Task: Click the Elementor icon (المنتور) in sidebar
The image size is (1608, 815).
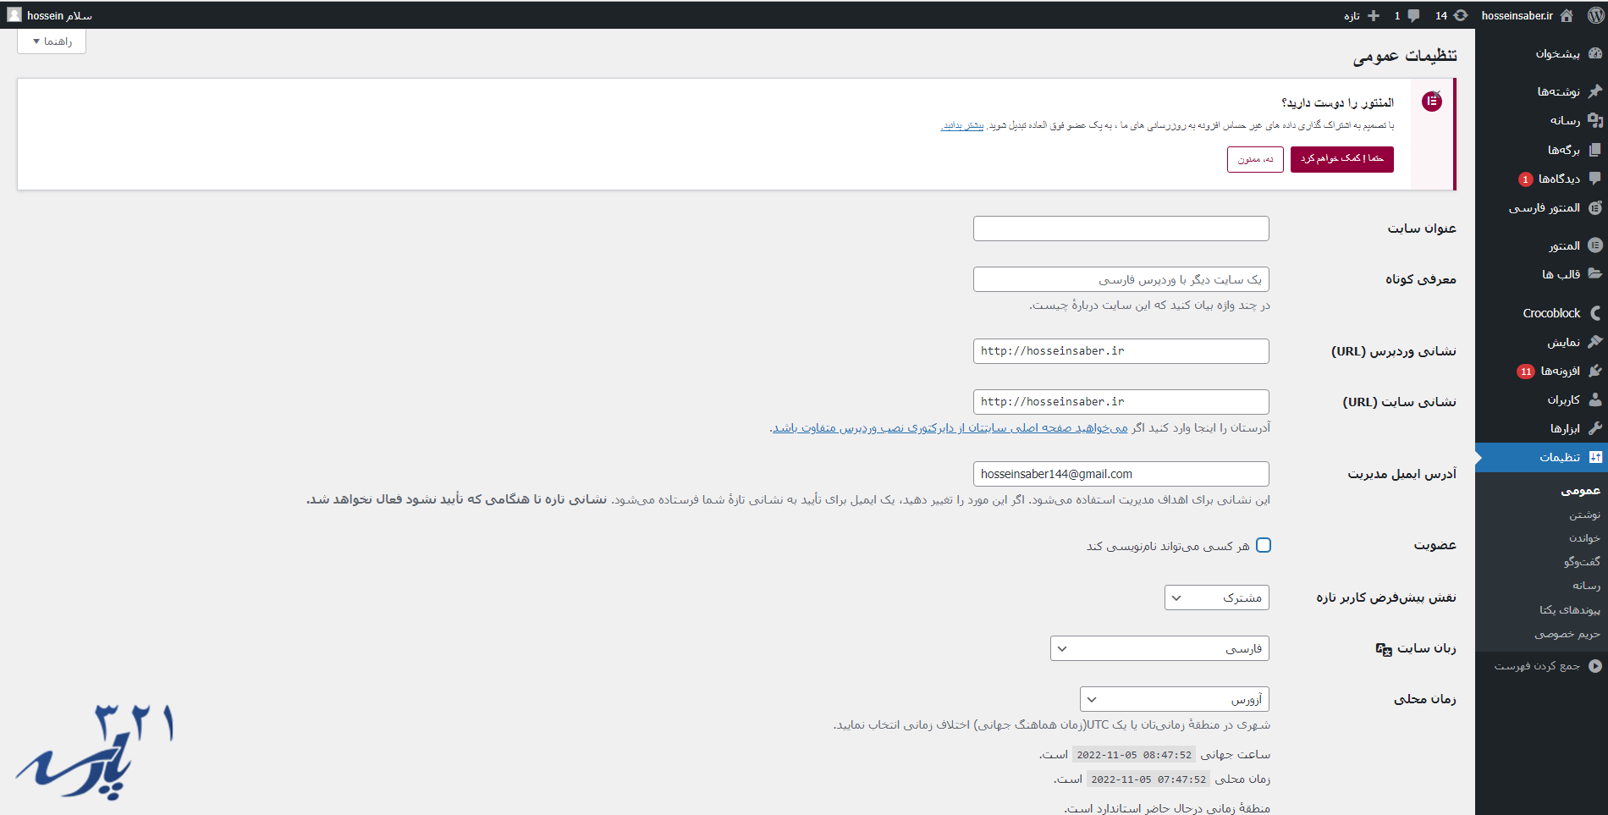Action: click(1595, 245)
